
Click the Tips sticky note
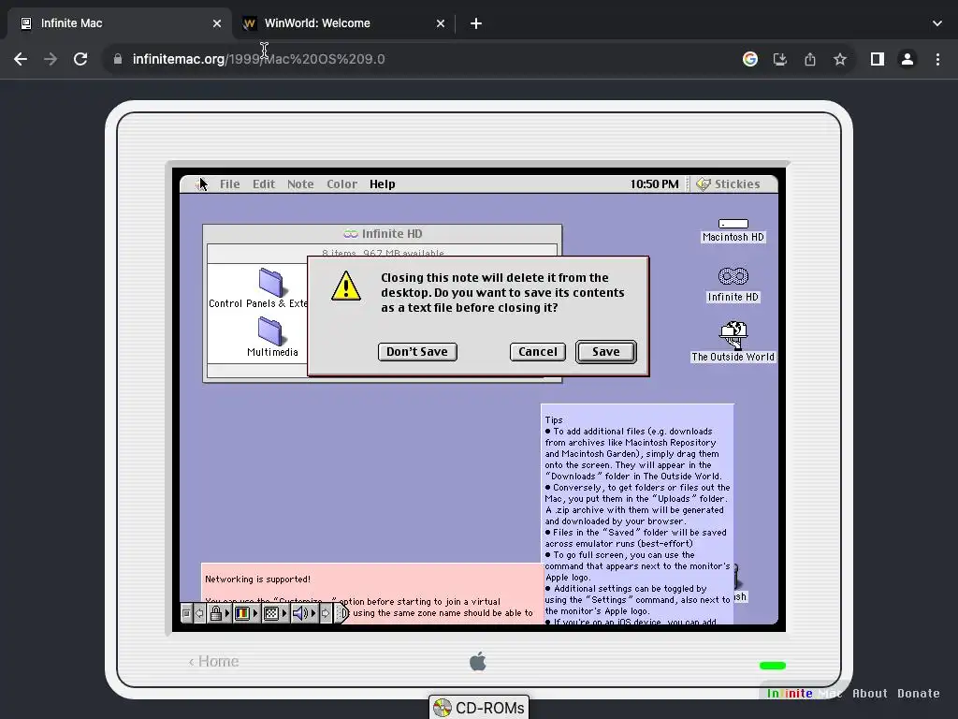[x=636, y=514]
